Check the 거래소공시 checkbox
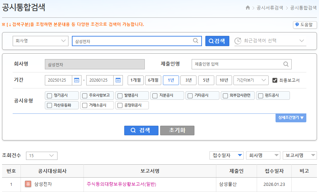Viewport: 319px width, 192px height. pos(85,105)
